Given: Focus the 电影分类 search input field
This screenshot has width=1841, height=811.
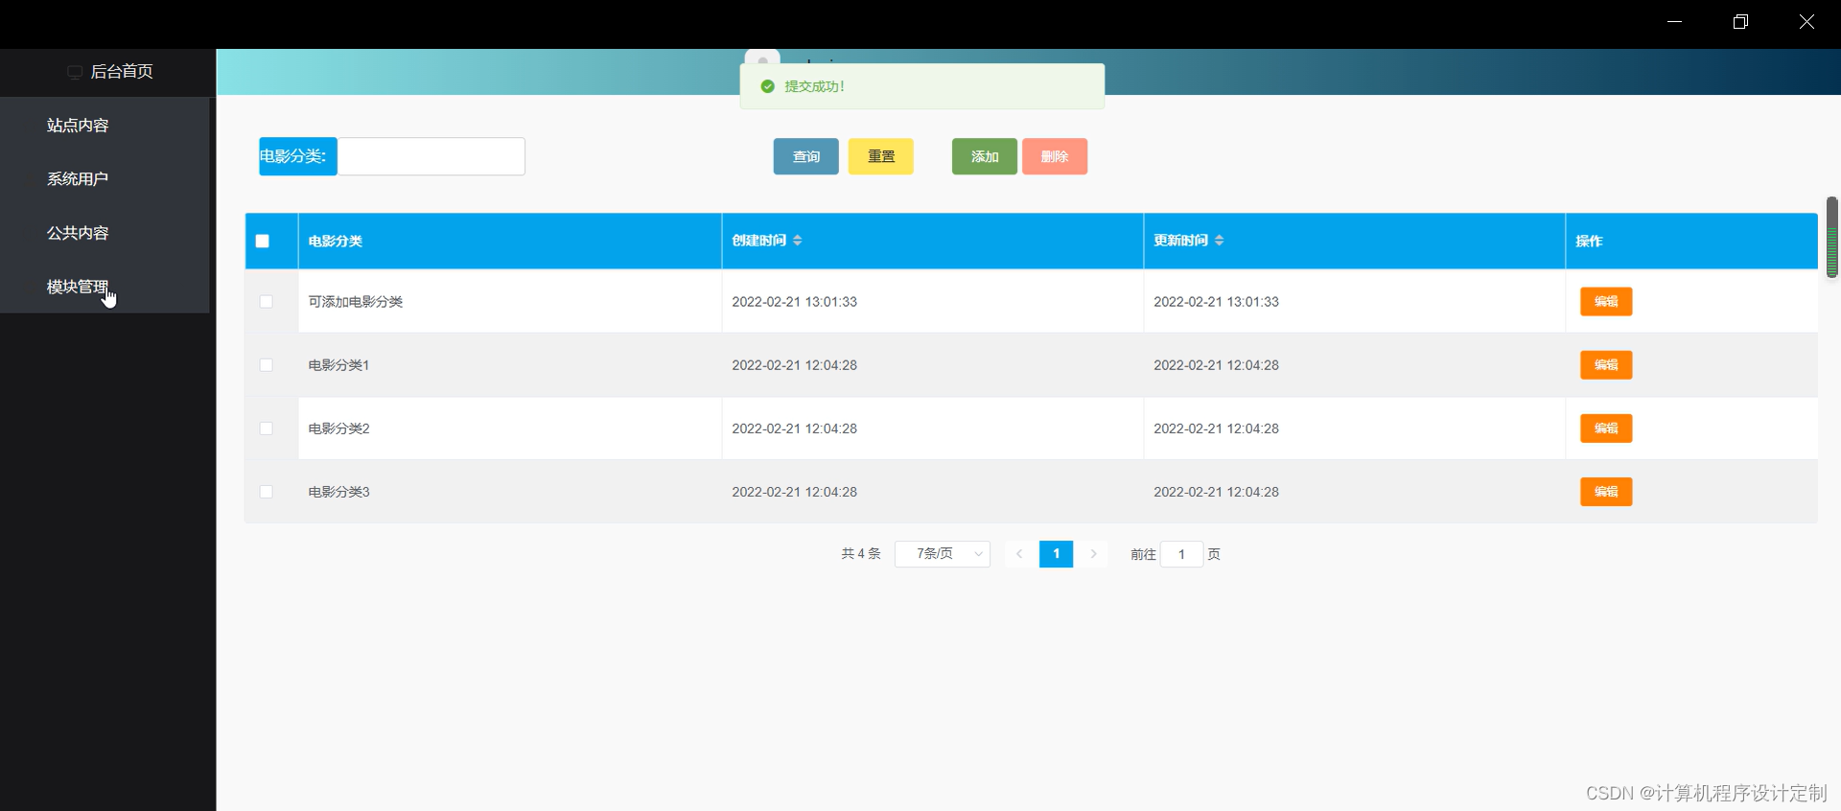Looking at the screenshot, I should pos(431,156).
